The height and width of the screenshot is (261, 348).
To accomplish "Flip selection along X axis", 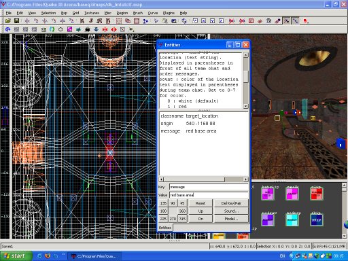I will pyautogui.click(x=27, y=21).
